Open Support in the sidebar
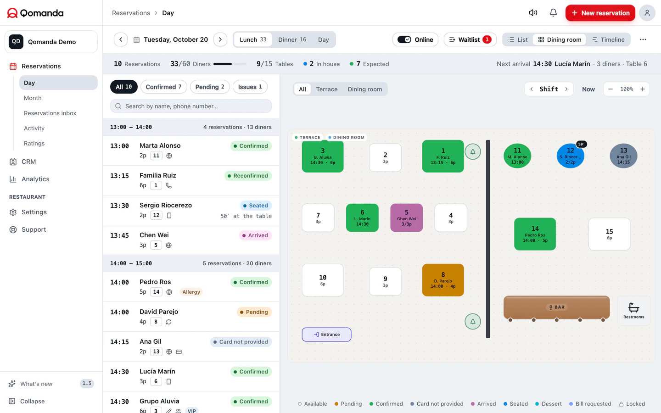This screenshot has height=413, width=661. coord(34,229)
